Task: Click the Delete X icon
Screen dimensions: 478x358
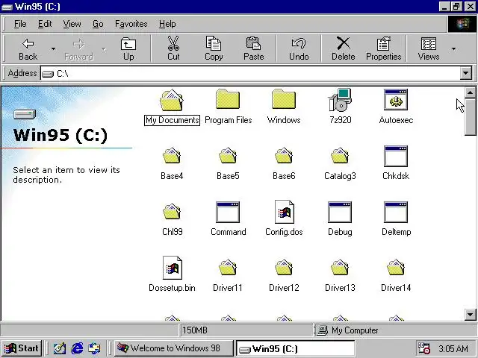Action: coord(344,43)
